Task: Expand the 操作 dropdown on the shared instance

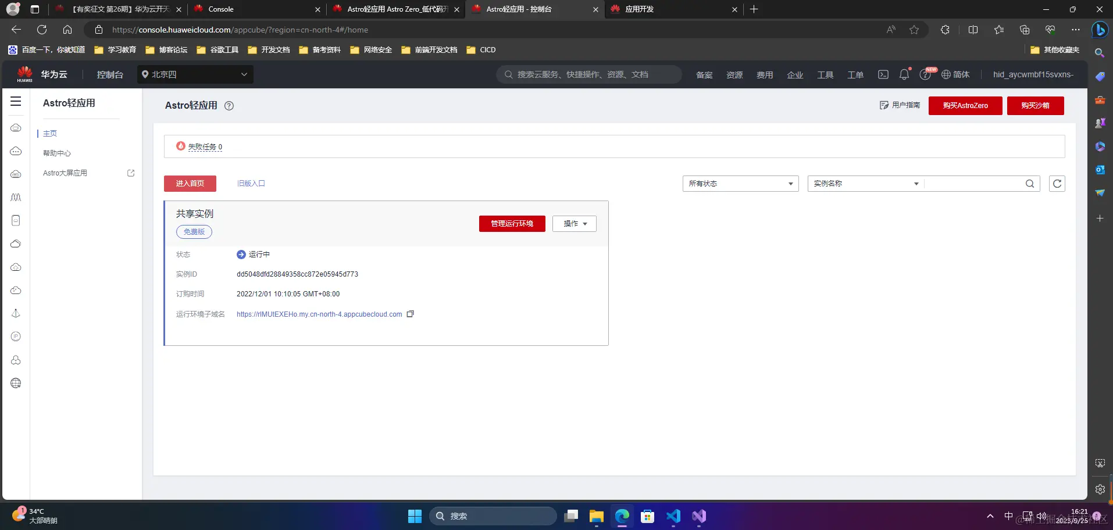Action: click(575, 224)
